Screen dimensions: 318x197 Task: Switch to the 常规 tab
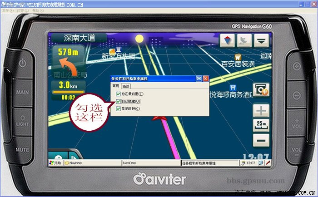[115, 86]
